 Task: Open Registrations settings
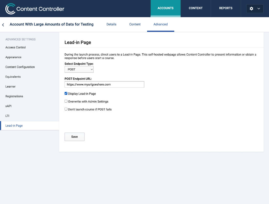coord(14,96)
